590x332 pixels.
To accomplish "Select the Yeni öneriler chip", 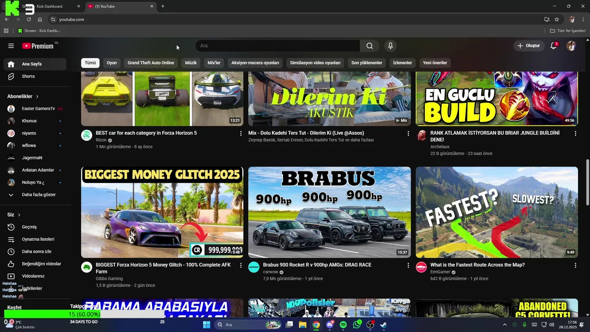I will [x=435, y=63].
